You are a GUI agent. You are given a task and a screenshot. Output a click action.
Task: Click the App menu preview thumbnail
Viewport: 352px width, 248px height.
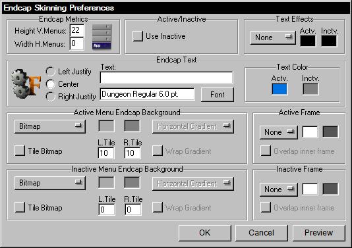(102, 37)
